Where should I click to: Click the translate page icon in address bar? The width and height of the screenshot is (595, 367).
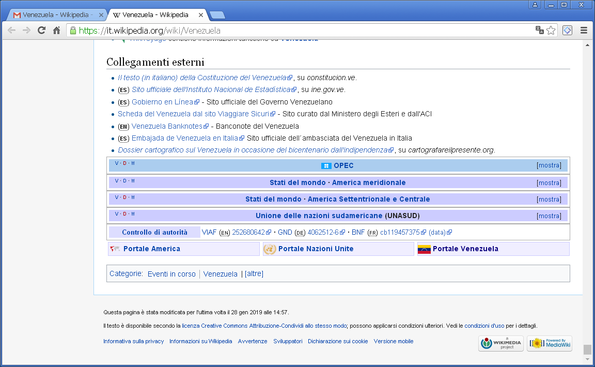click(x=540, y=30)
